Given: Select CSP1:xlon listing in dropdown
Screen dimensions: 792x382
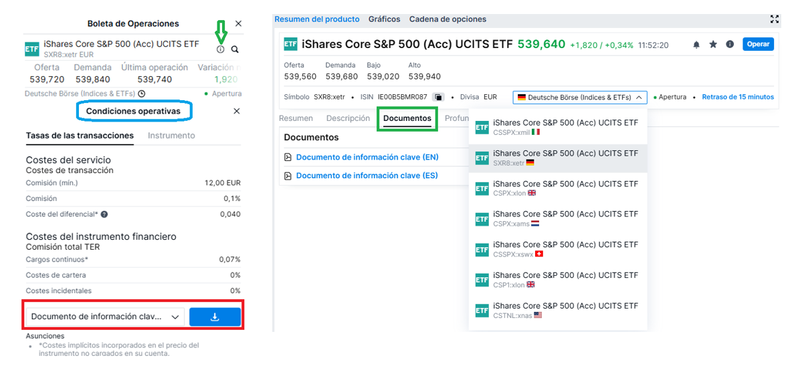Looking at the screenshot, I should [x=558, y=280].
